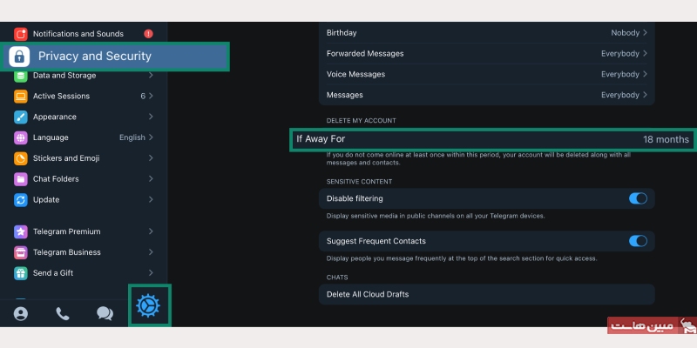Click Suggest Frequent Contacts label text
This screenshot has width=697, height=348.
tap(376, 241)
